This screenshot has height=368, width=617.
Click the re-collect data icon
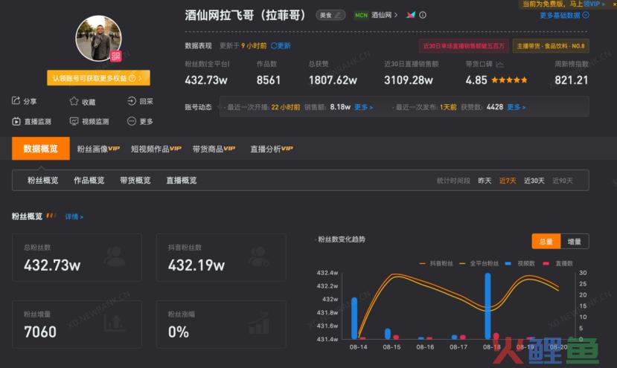click(132, 101)
